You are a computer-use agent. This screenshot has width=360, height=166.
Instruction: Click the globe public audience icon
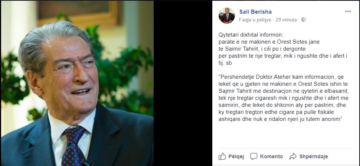(304, 20)
